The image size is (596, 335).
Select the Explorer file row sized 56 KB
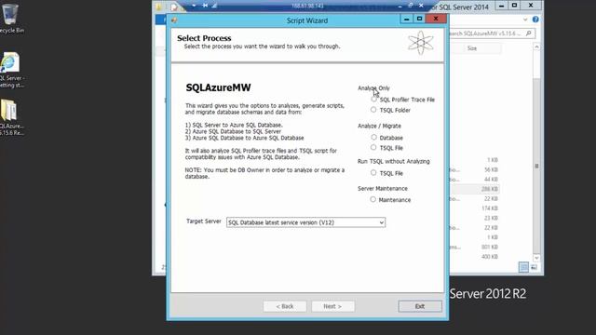click(x=475, y=169)
